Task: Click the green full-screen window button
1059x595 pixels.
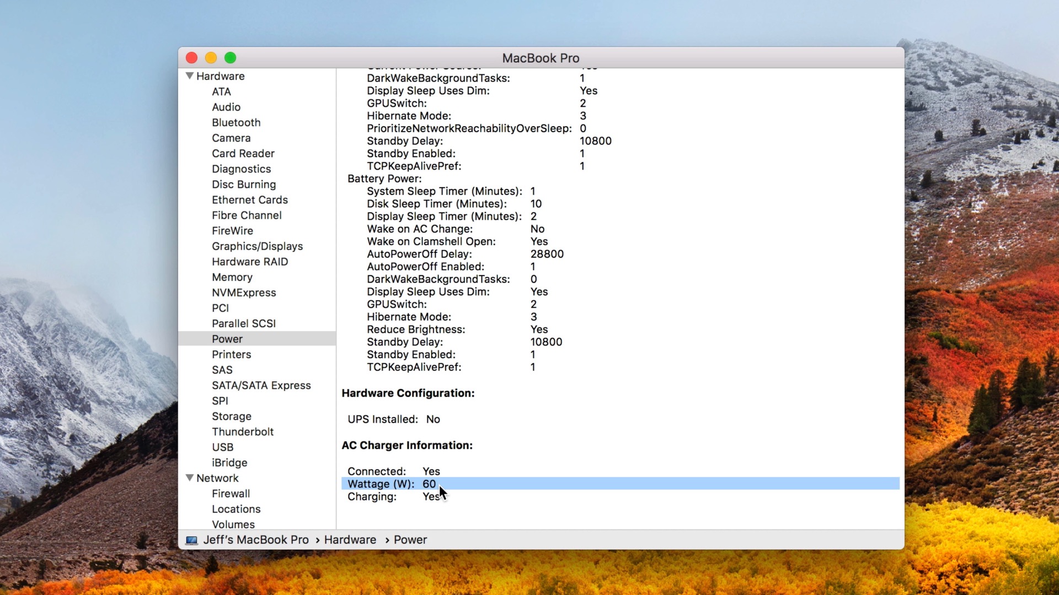Action: [x=231, y=58]
